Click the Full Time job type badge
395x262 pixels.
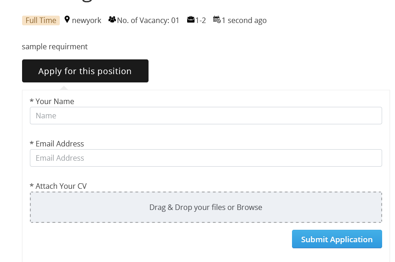pos(41,20)
